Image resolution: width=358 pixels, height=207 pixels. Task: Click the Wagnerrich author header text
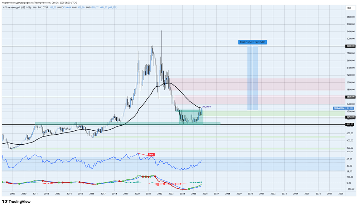point(39,3)
